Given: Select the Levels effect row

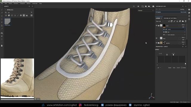Looking at the screenshot, I should point(174,29).
